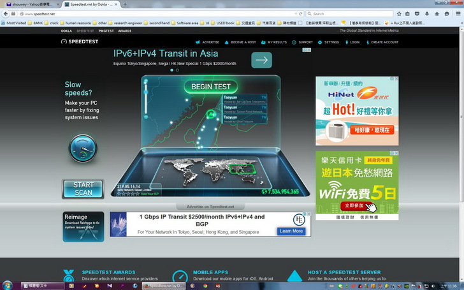Open the crack bookmarks folder
Image resolution: width=464 pixels, height=290 pixels.
pos(52,23)
